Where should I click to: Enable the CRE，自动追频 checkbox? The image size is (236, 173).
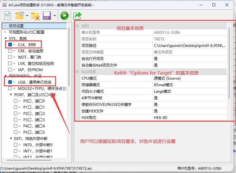[10, 51]
